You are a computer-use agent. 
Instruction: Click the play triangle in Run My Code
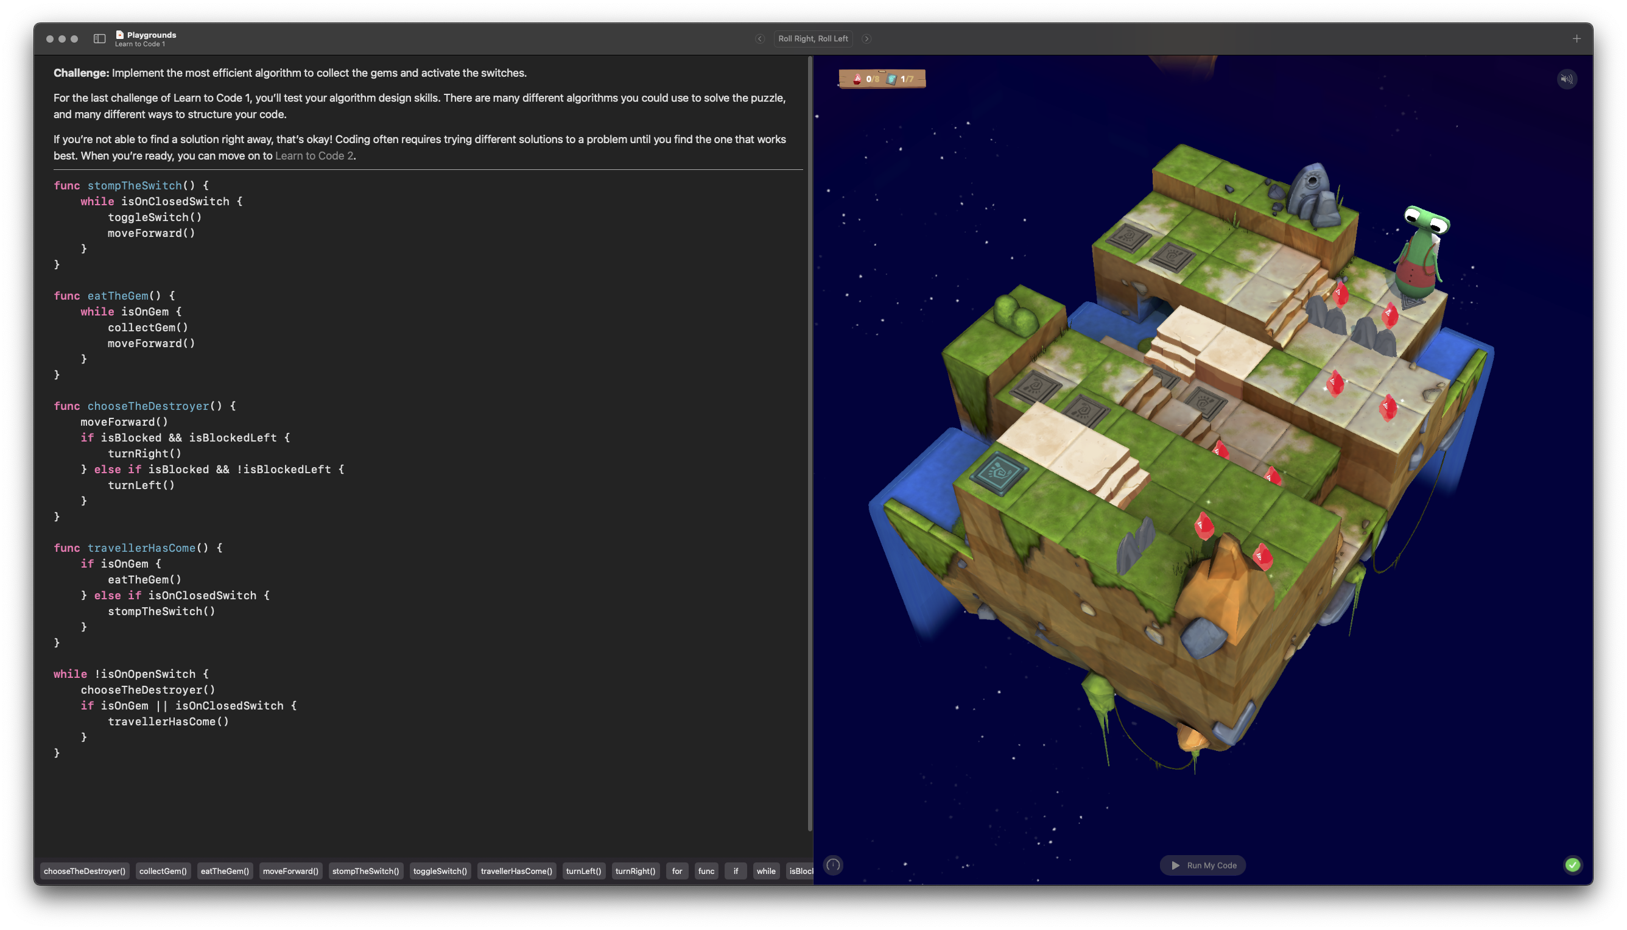click(1175, 865)
